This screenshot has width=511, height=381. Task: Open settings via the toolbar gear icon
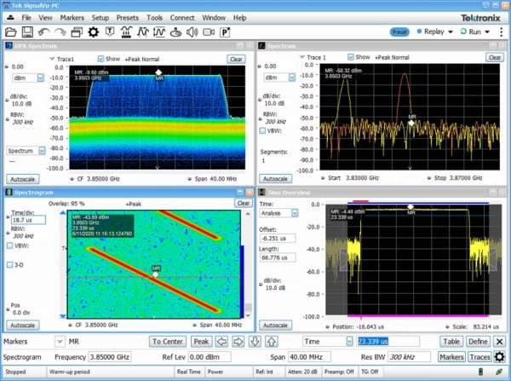[94, 32]
